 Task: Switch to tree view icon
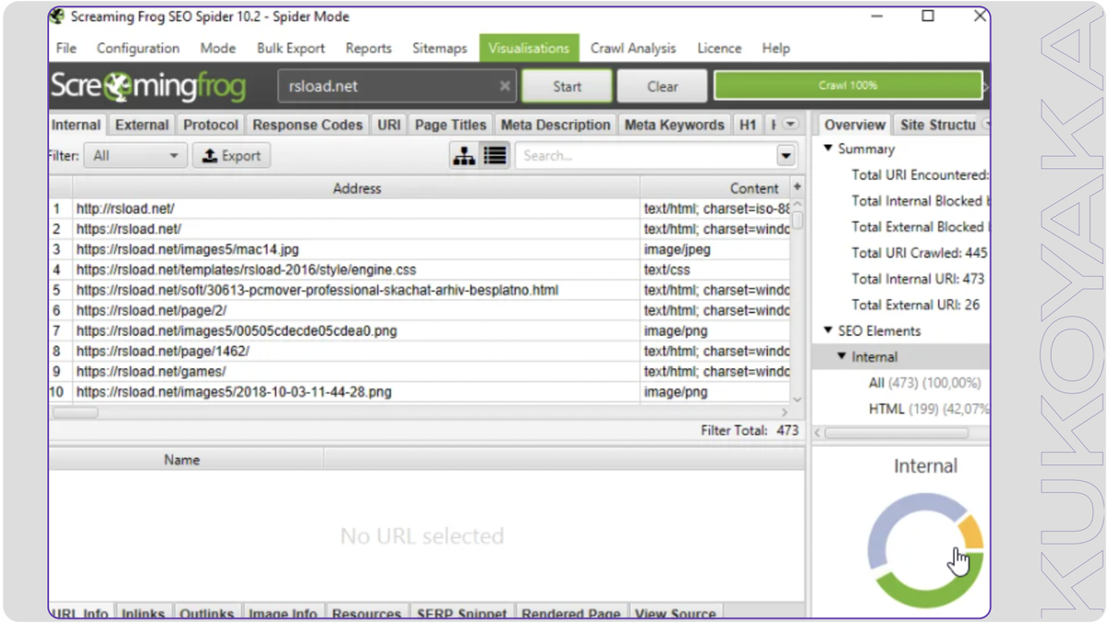464,156
